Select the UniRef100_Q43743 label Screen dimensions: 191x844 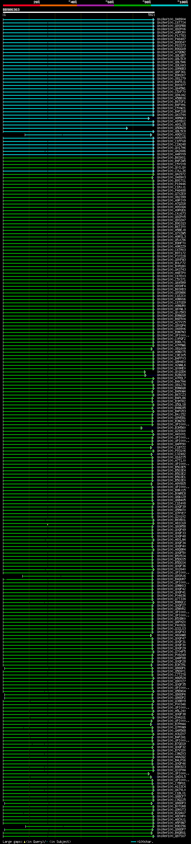pyautogui.click(x=171, y=270)
